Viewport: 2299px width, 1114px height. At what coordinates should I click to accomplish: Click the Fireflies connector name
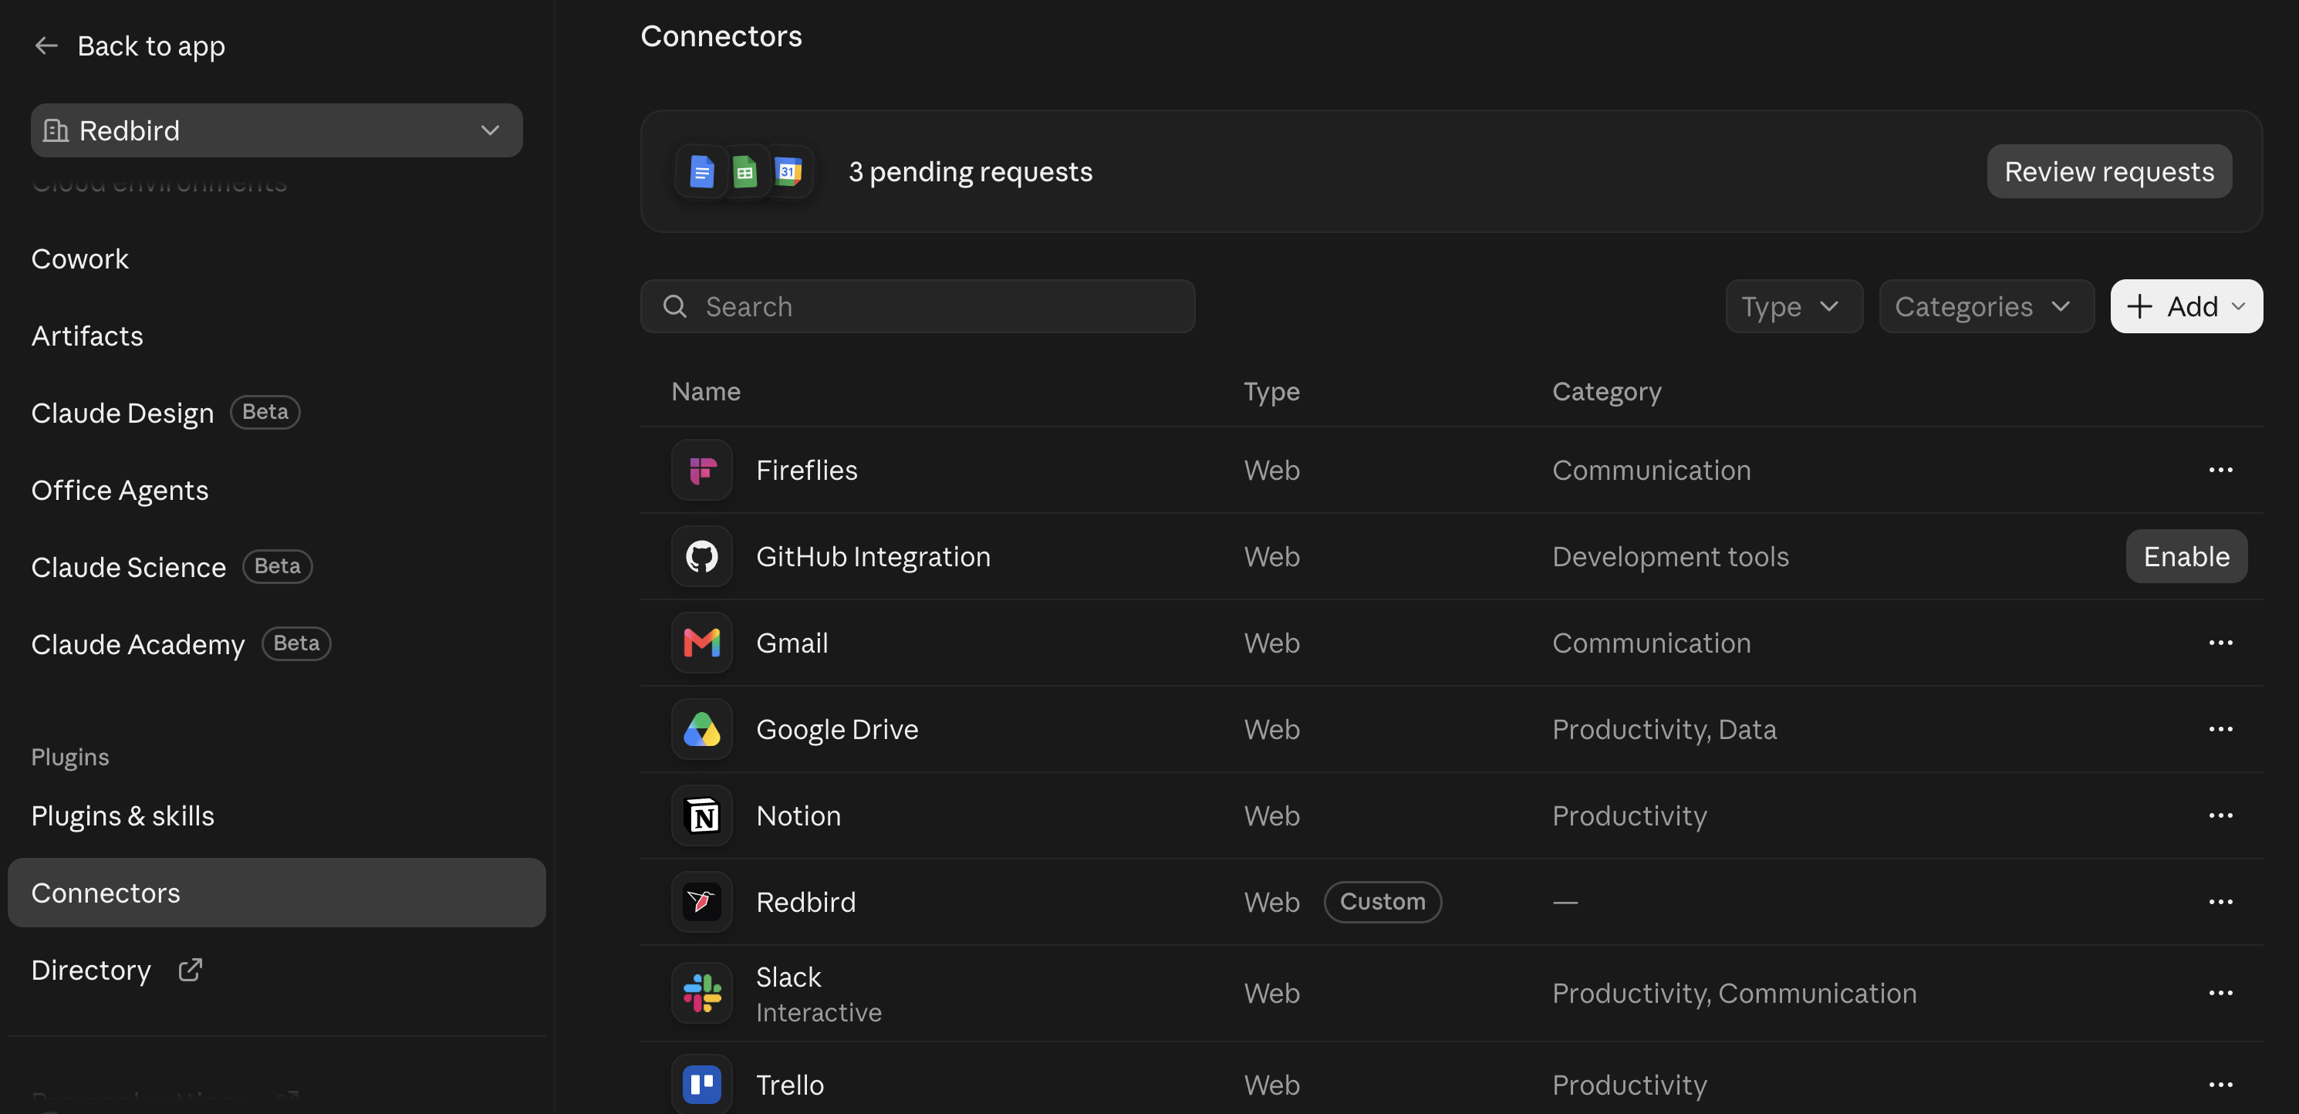(x=807, y=470)
